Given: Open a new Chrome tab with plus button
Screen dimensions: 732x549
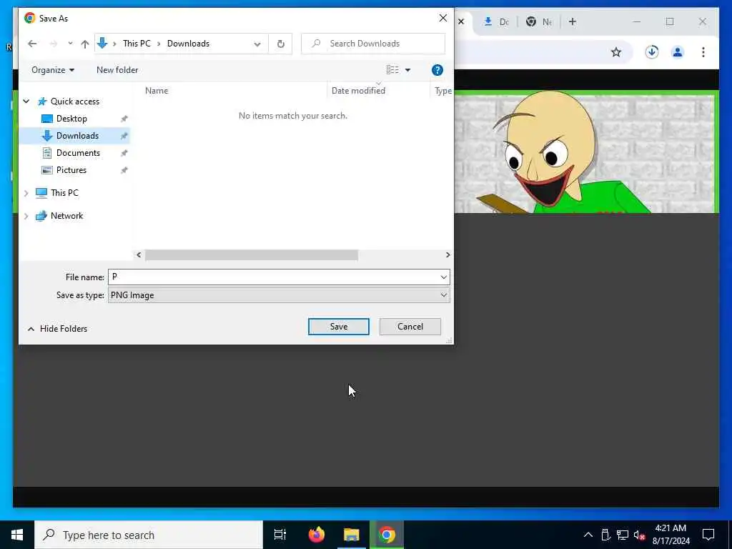Looking at the screenshot, I should 573,22.
